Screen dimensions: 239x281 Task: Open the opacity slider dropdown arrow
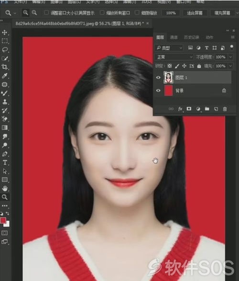(x=230, y=57)
